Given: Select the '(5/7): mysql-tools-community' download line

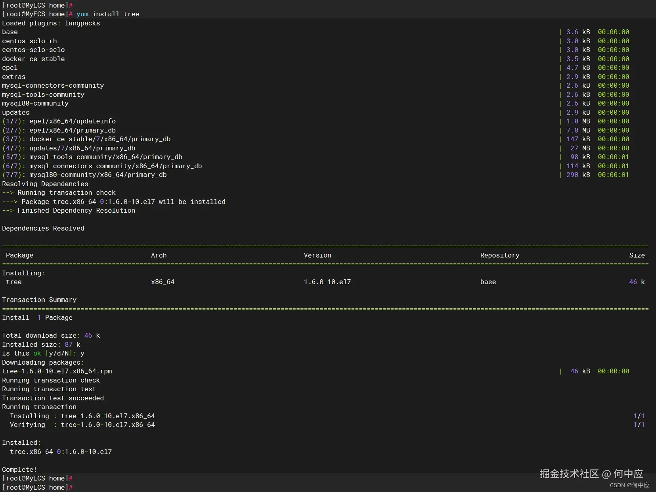Looking at the screenshot, I should coord(92,157).
